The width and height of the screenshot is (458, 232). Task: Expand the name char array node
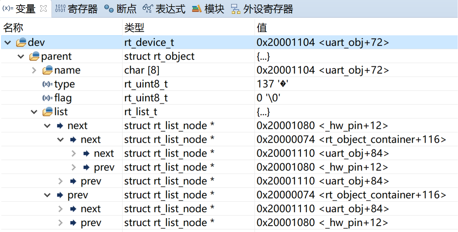[x=34, y=70]
